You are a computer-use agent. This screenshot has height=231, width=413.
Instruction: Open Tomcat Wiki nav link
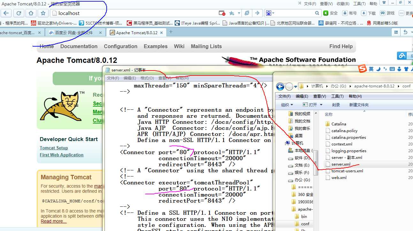click(x=179, y=46)
